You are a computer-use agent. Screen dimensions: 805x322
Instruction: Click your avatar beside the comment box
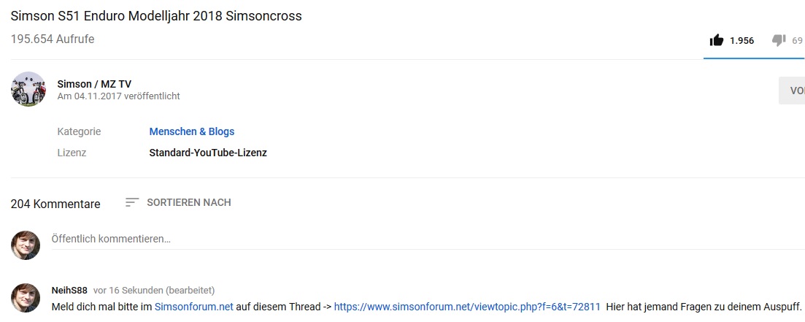(26, 245)
